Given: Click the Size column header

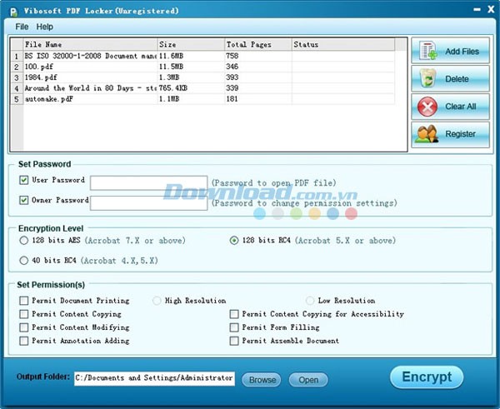Looking at the screenshot, I should (x=192, y=44).
